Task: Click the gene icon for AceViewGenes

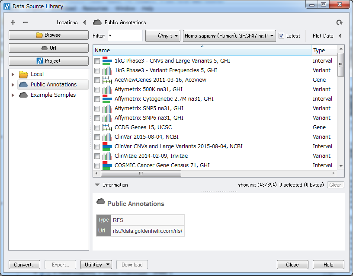Action: point(107,80)
